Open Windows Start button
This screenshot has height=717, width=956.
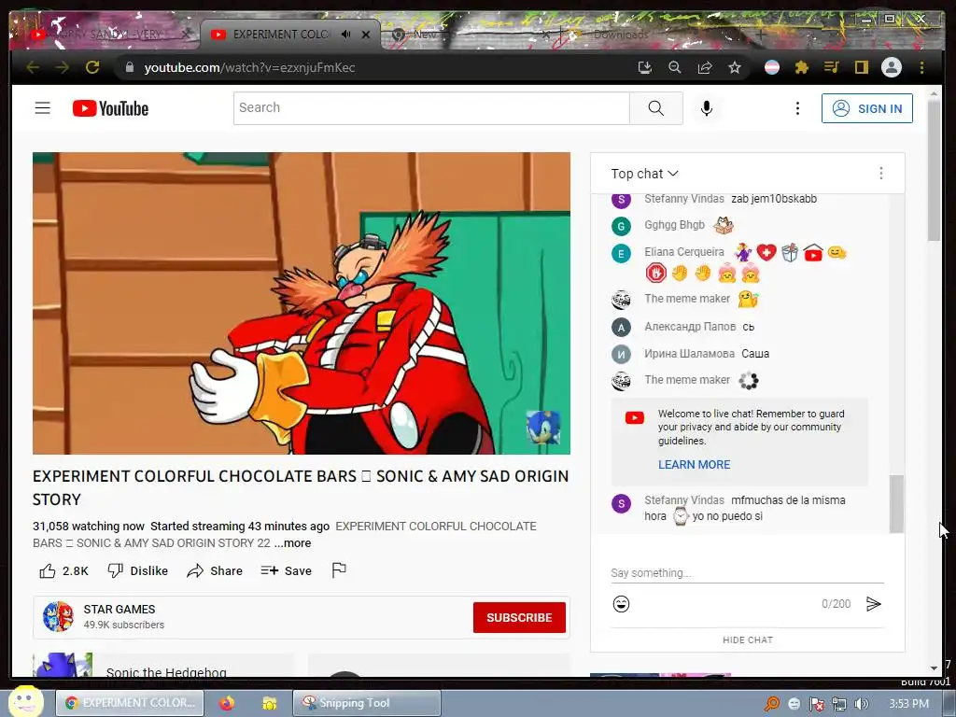(x=25, y=701)
